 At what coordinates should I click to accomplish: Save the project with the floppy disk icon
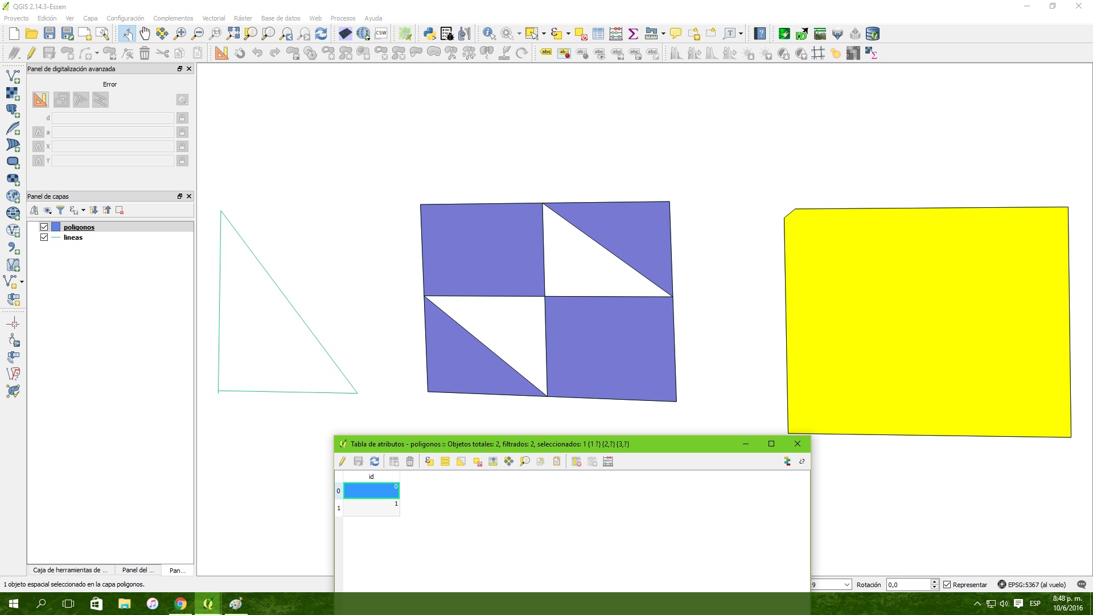tap(50, 34)
